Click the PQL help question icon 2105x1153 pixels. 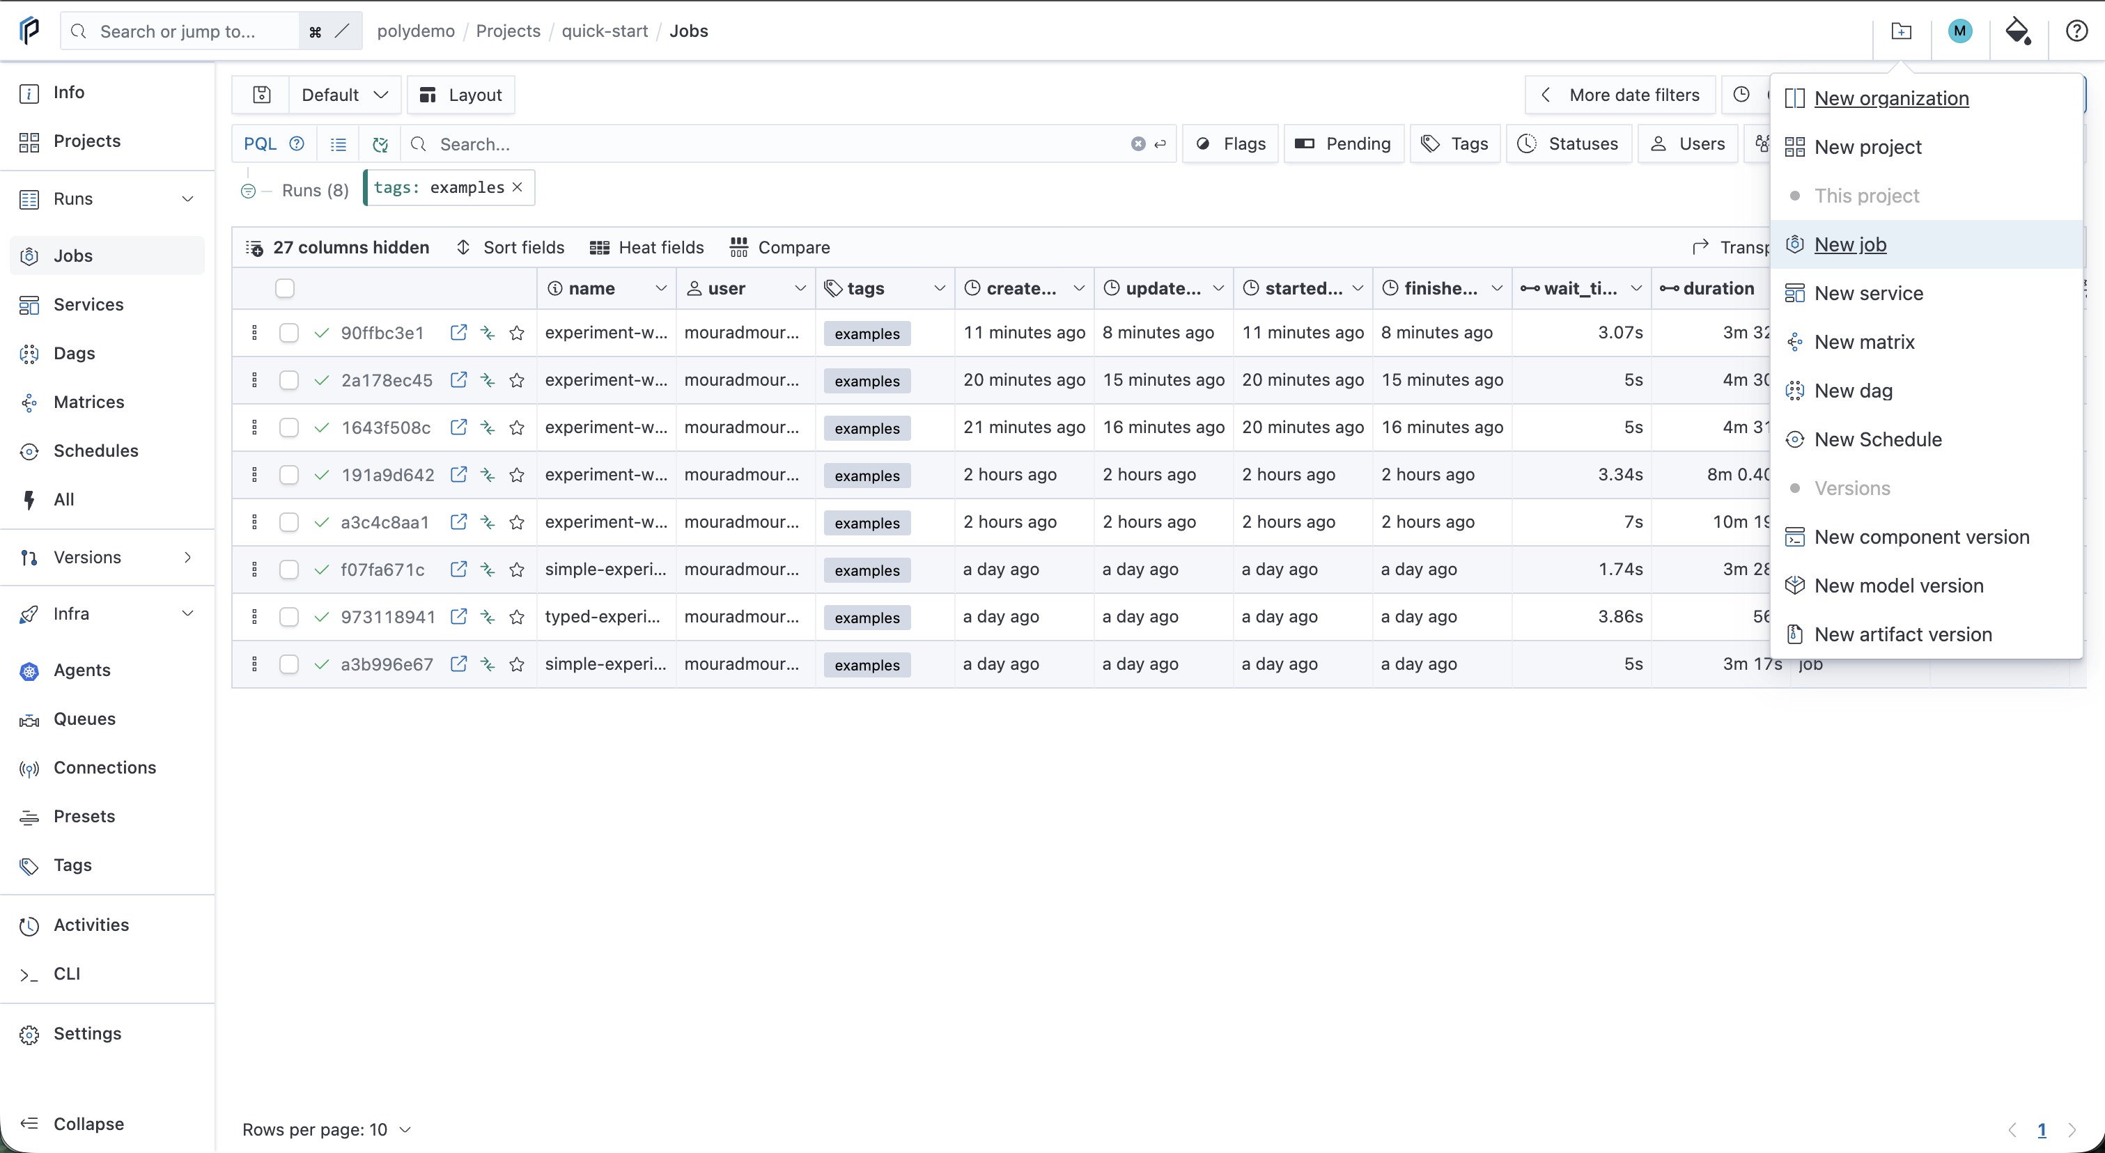(297, 143)
